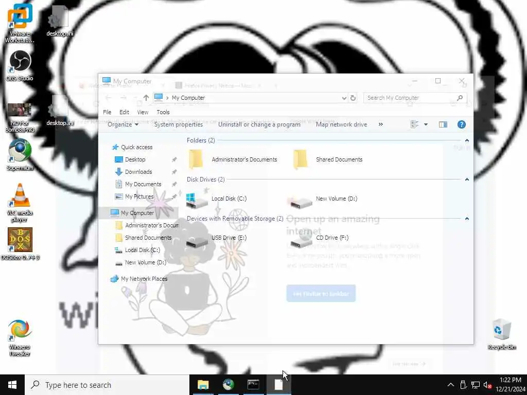Open the network tray icon
The width and height of the screenshot is (527, 395).
476,385
